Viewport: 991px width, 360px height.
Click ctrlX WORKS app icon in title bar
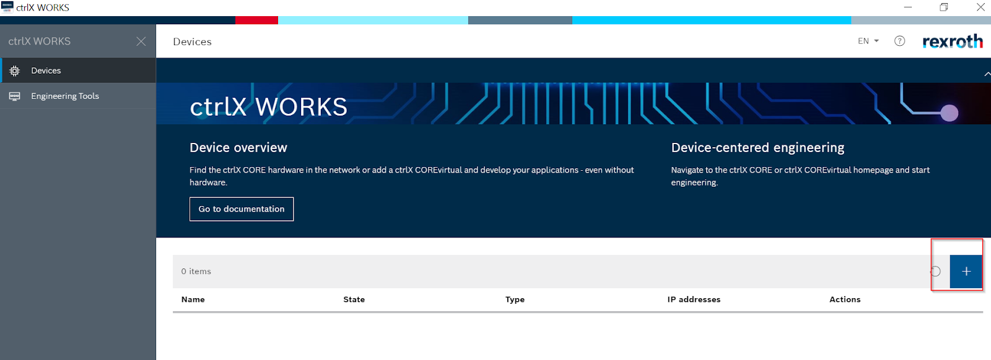coord(7,7)
